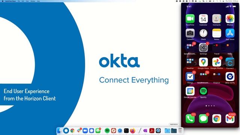Screen dimensions: 240x135
Task: Open Zoom from the Mac dock
Action: coord(85,131)
